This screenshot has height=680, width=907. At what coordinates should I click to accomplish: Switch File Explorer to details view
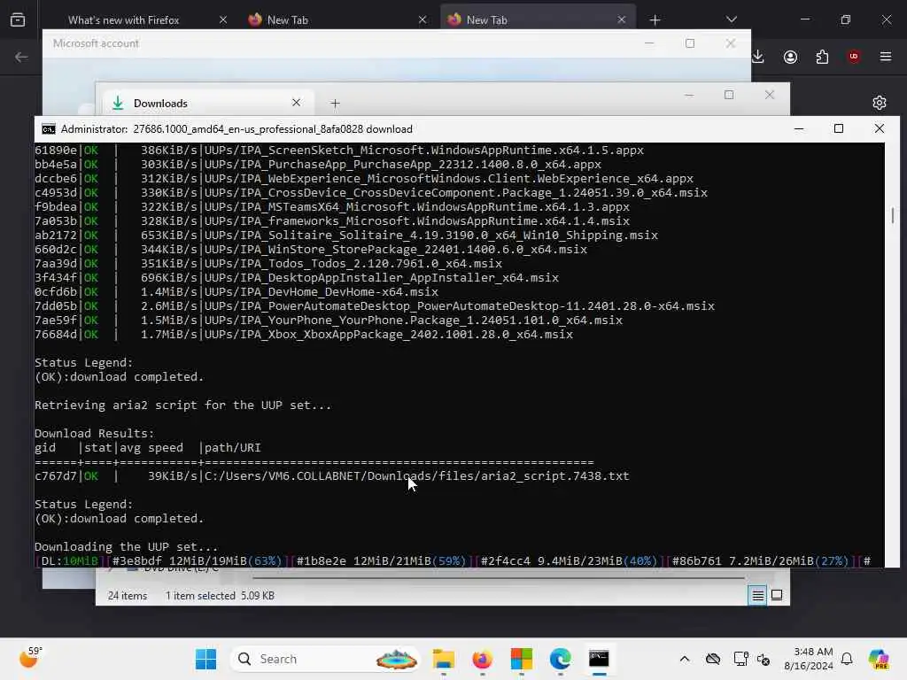pyautogui.click(x=758, y=595)
